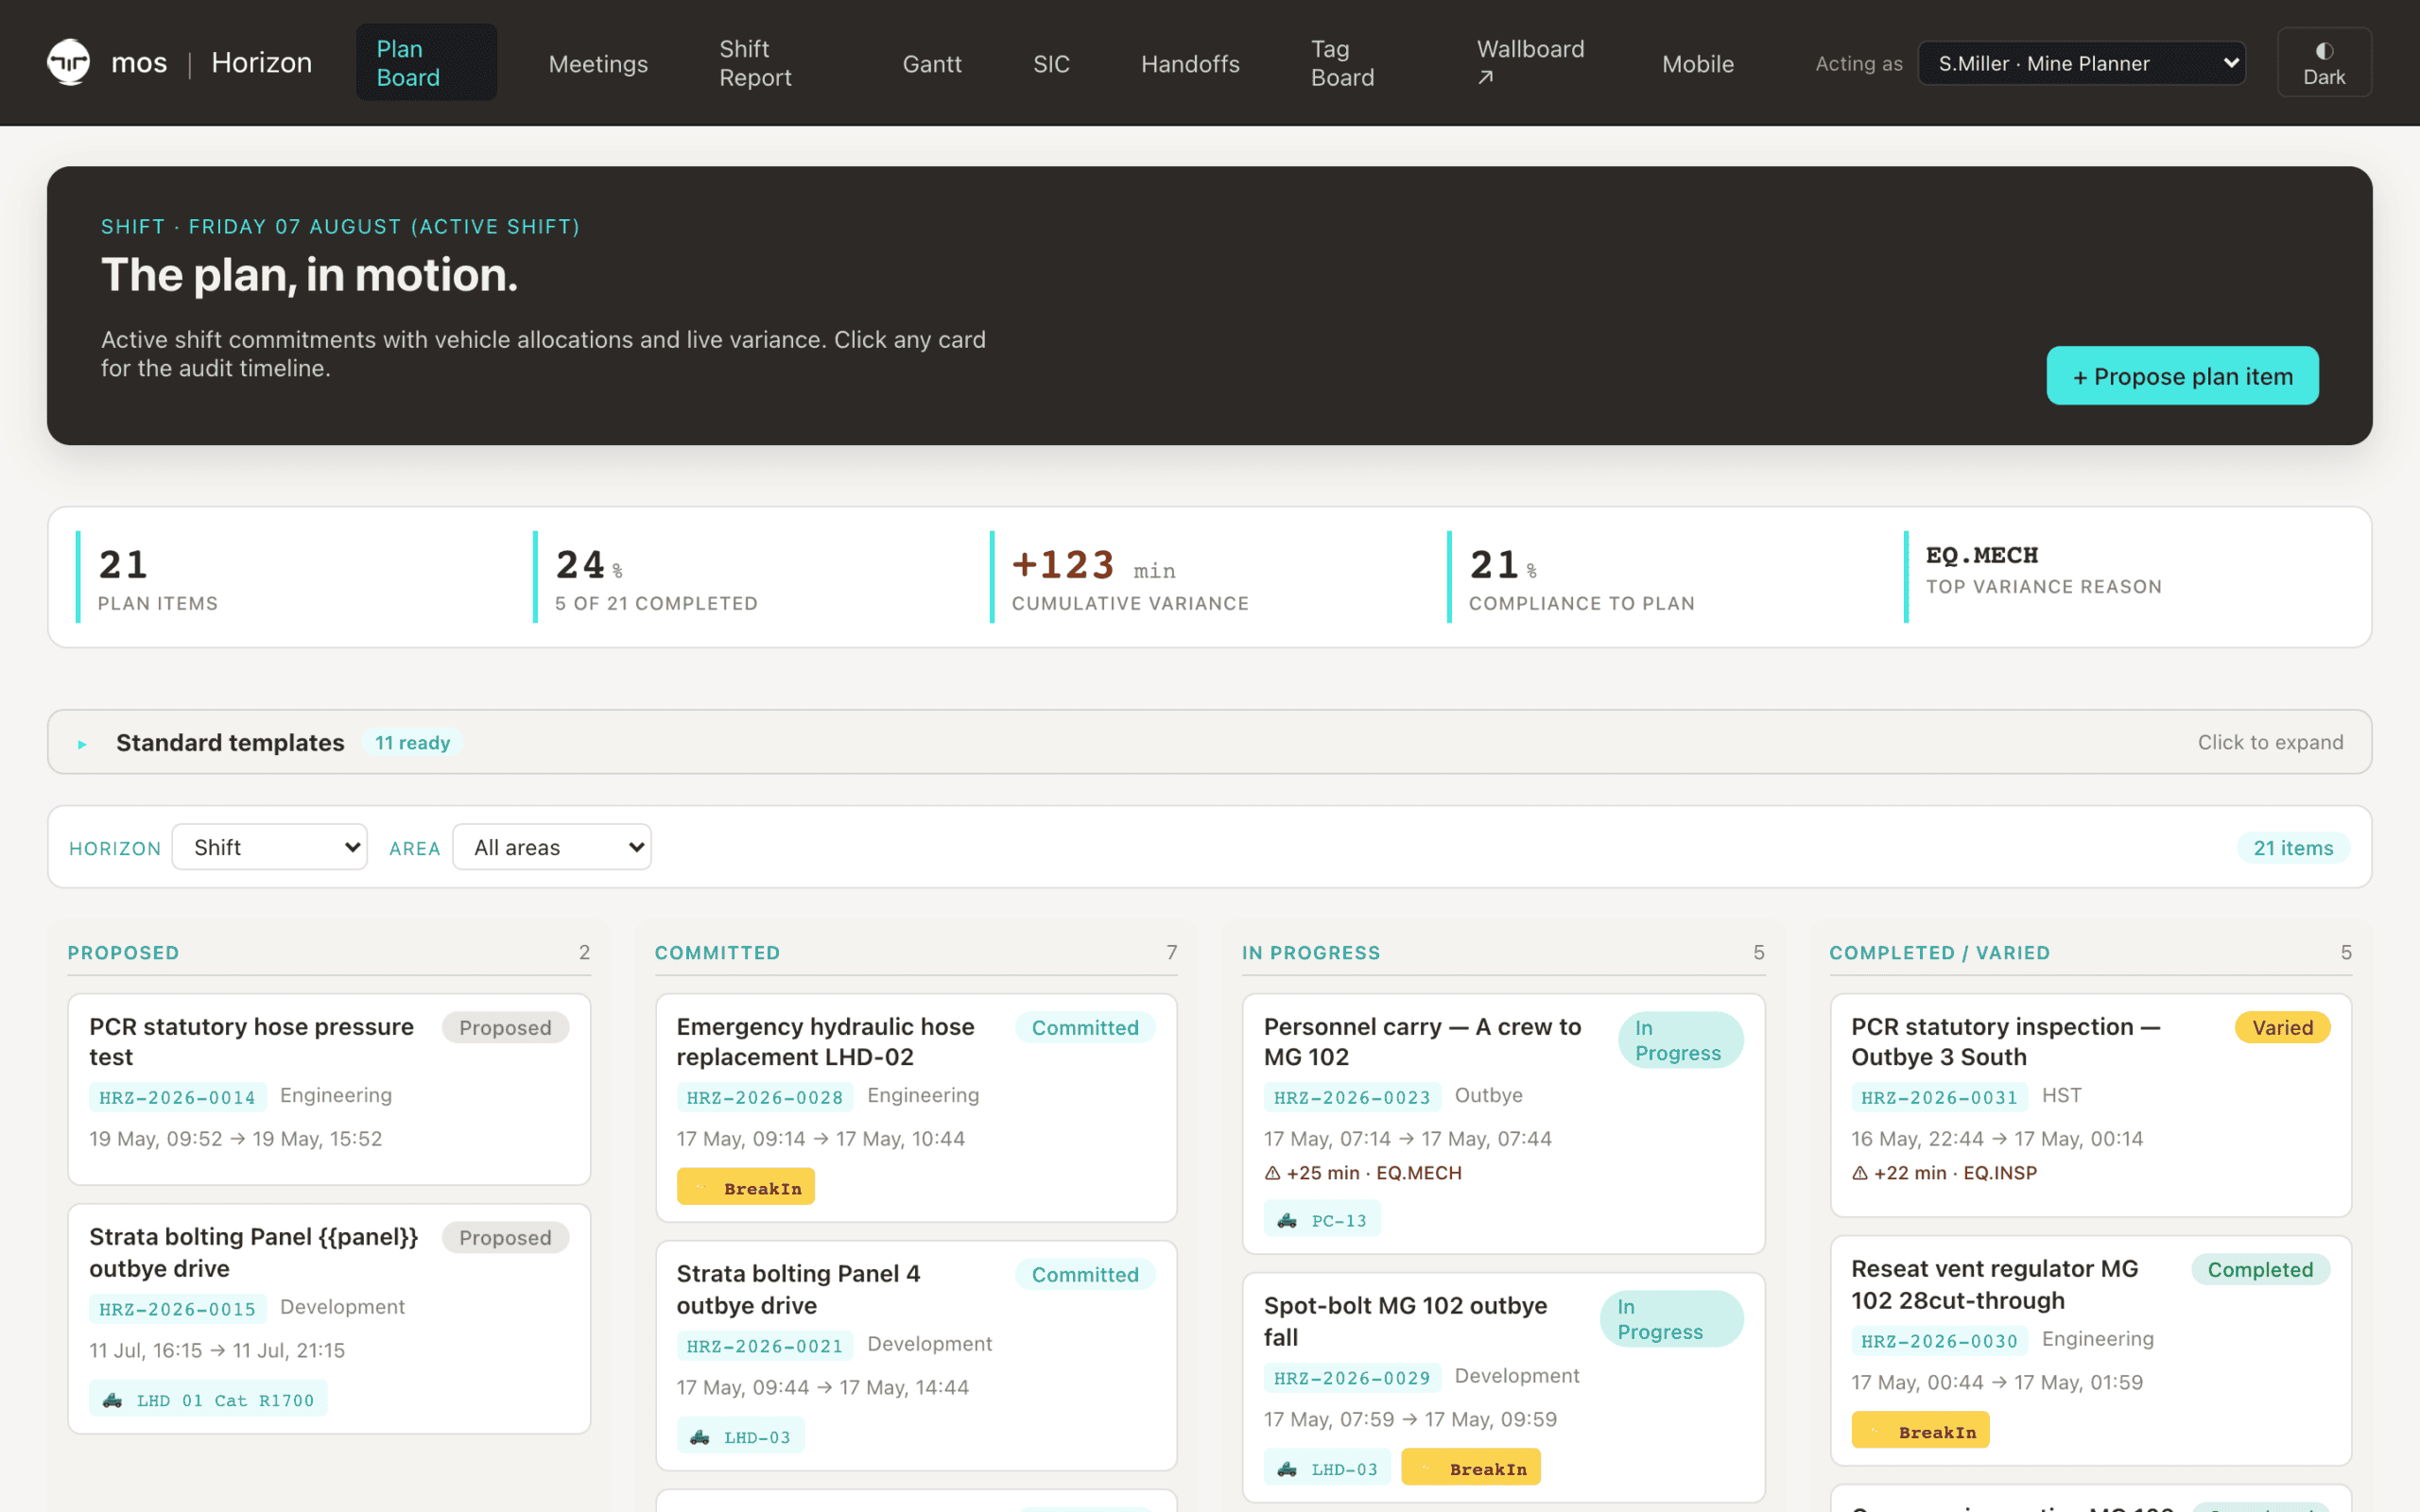Screen dimensions: 2420x1512
Task: Click the +25 min EQ.MECH variance warning
Action: coord(1363,1173)
